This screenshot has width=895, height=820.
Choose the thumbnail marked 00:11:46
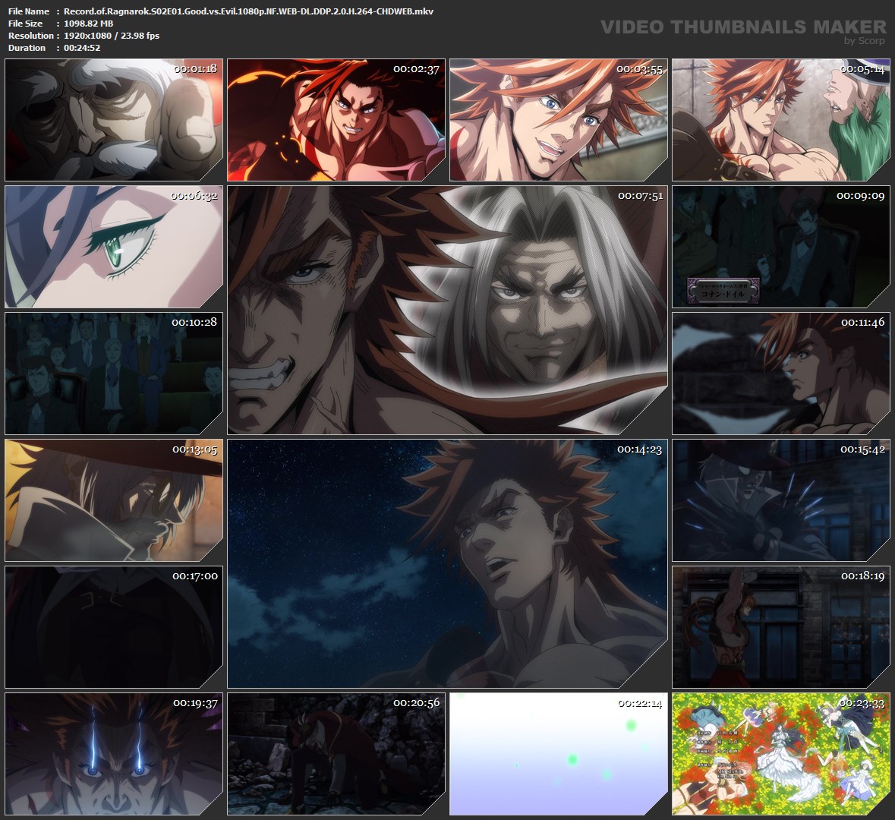tap(781, 374)
